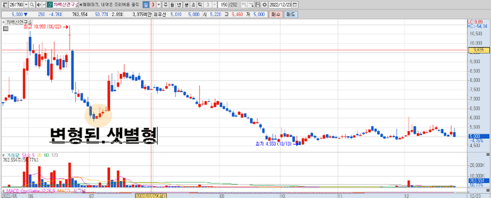
Task: Open the dropdown arrow beside the speaker icon
Action: pyautogui.click(x=44, y=5)
